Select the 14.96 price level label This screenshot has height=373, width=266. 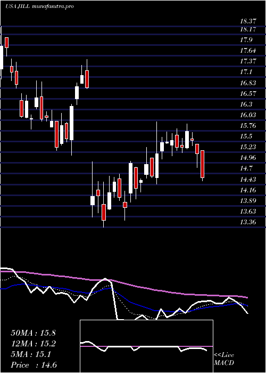(248, 158)
